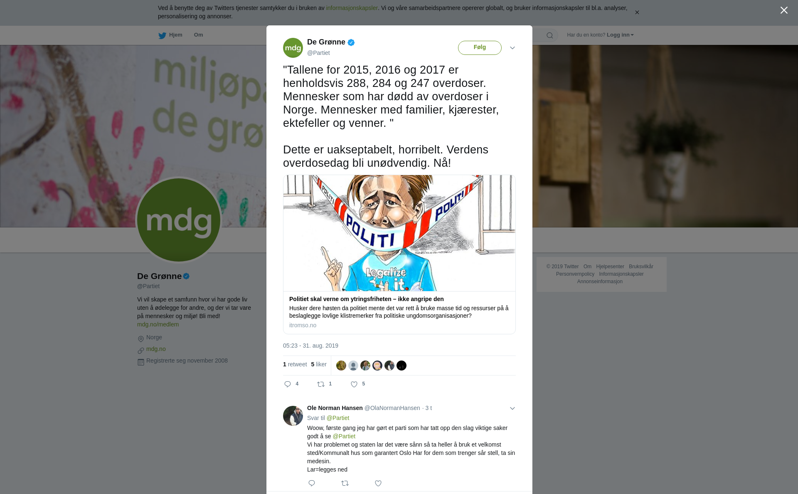Dismiss the cookie notice banner
798x494 pixels.
[x=637, y=12]
